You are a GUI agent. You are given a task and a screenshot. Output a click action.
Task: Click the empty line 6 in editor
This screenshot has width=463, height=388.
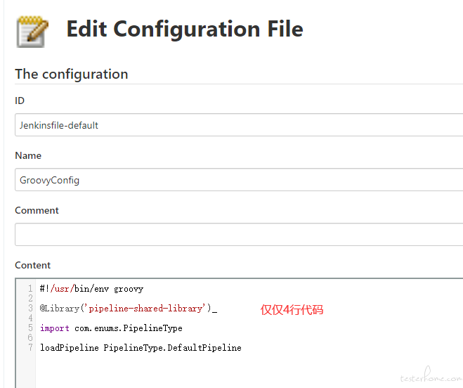coord(248,338)
